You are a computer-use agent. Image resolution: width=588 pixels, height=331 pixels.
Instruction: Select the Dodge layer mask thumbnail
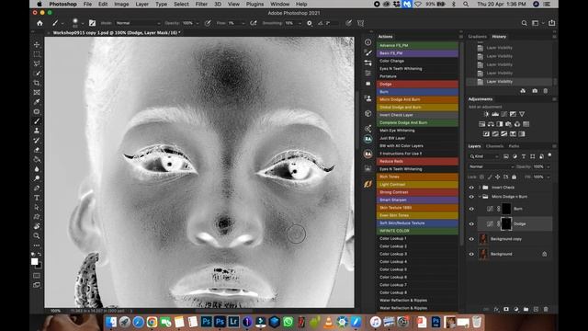(x=506, y=224)
